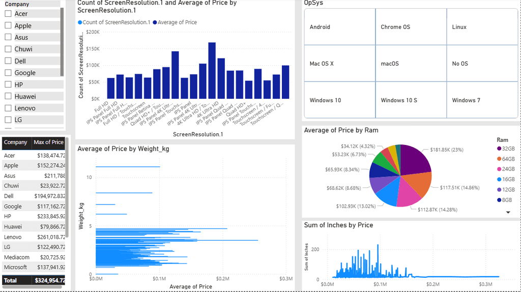521x292 pixels.
Task: Click the Average of Price legend dot
Action: pyautogui.click(x=155, y=22)
